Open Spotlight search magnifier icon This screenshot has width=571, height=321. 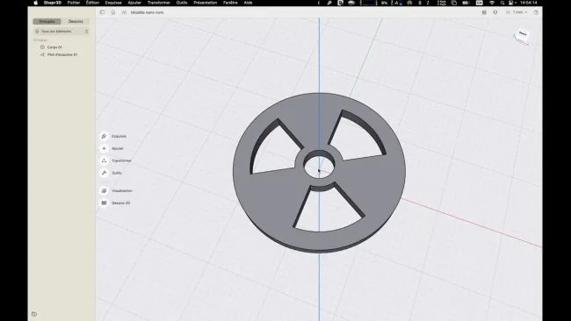click(502, 3)
